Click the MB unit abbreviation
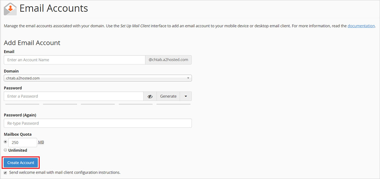Screen dimensions: 380x179 41,142
